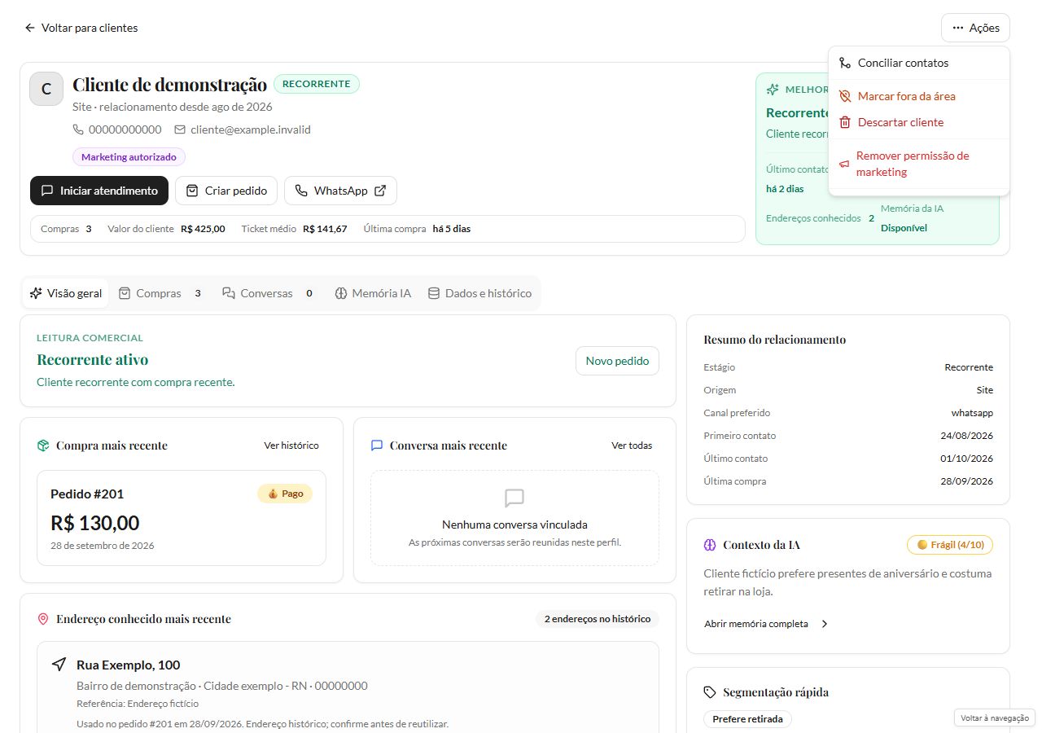
Task: Click the megaphone icon beside Remover permissão de marketing
Action: 844,164
